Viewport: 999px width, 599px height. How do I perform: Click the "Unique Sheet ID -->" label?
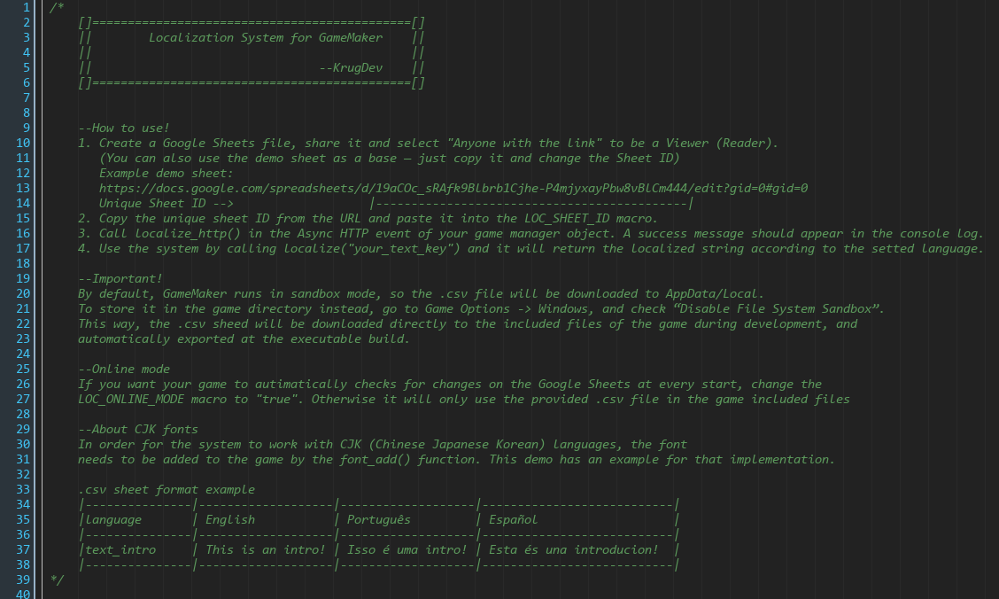point(166,204)
